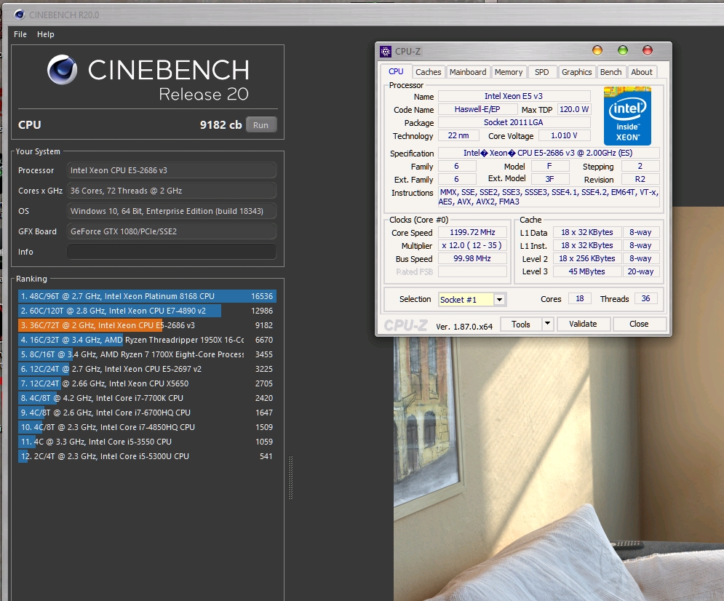The image size is (724, 601).
Task: Click the Tools button in CPU-Z
Action: point(521,324)
